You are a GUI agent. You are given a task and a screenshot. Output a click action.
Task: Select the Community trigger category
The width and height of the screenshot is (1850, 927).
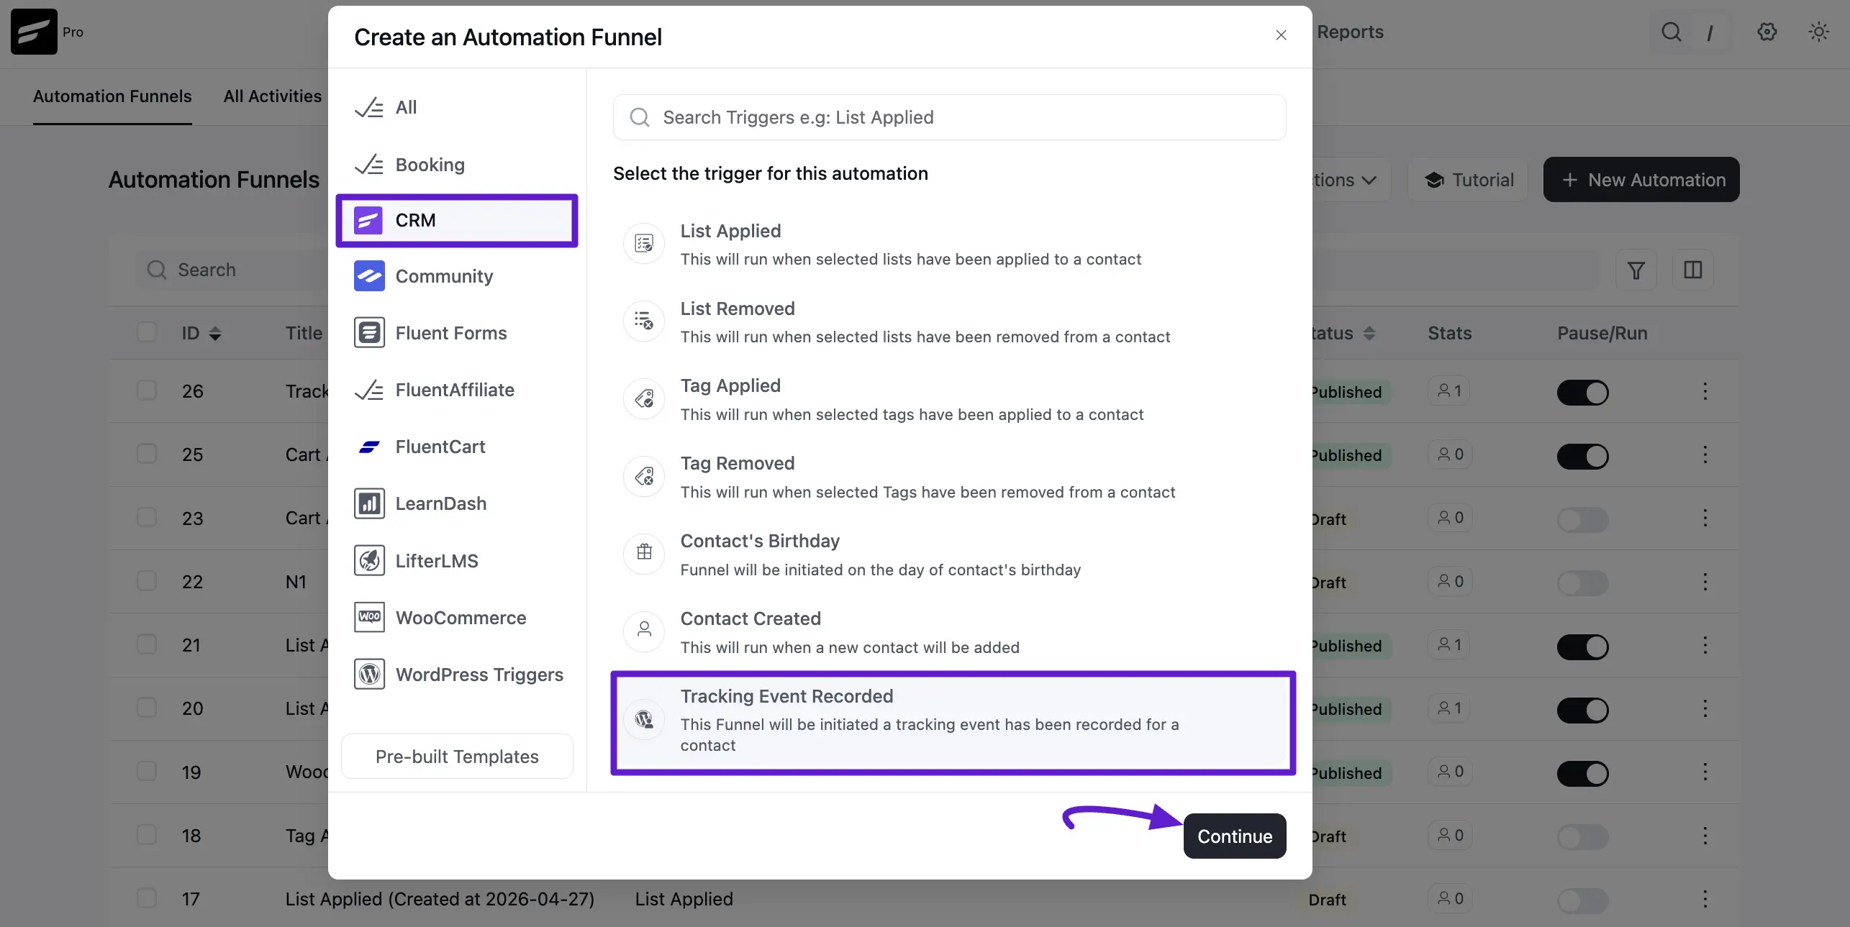pyautogui.click(x=457, y=276)
